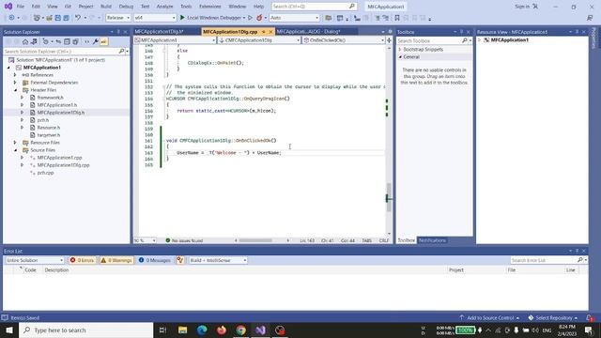Click the Toolbox search magnifier icon
601x338 pixels.
point(465,40)
